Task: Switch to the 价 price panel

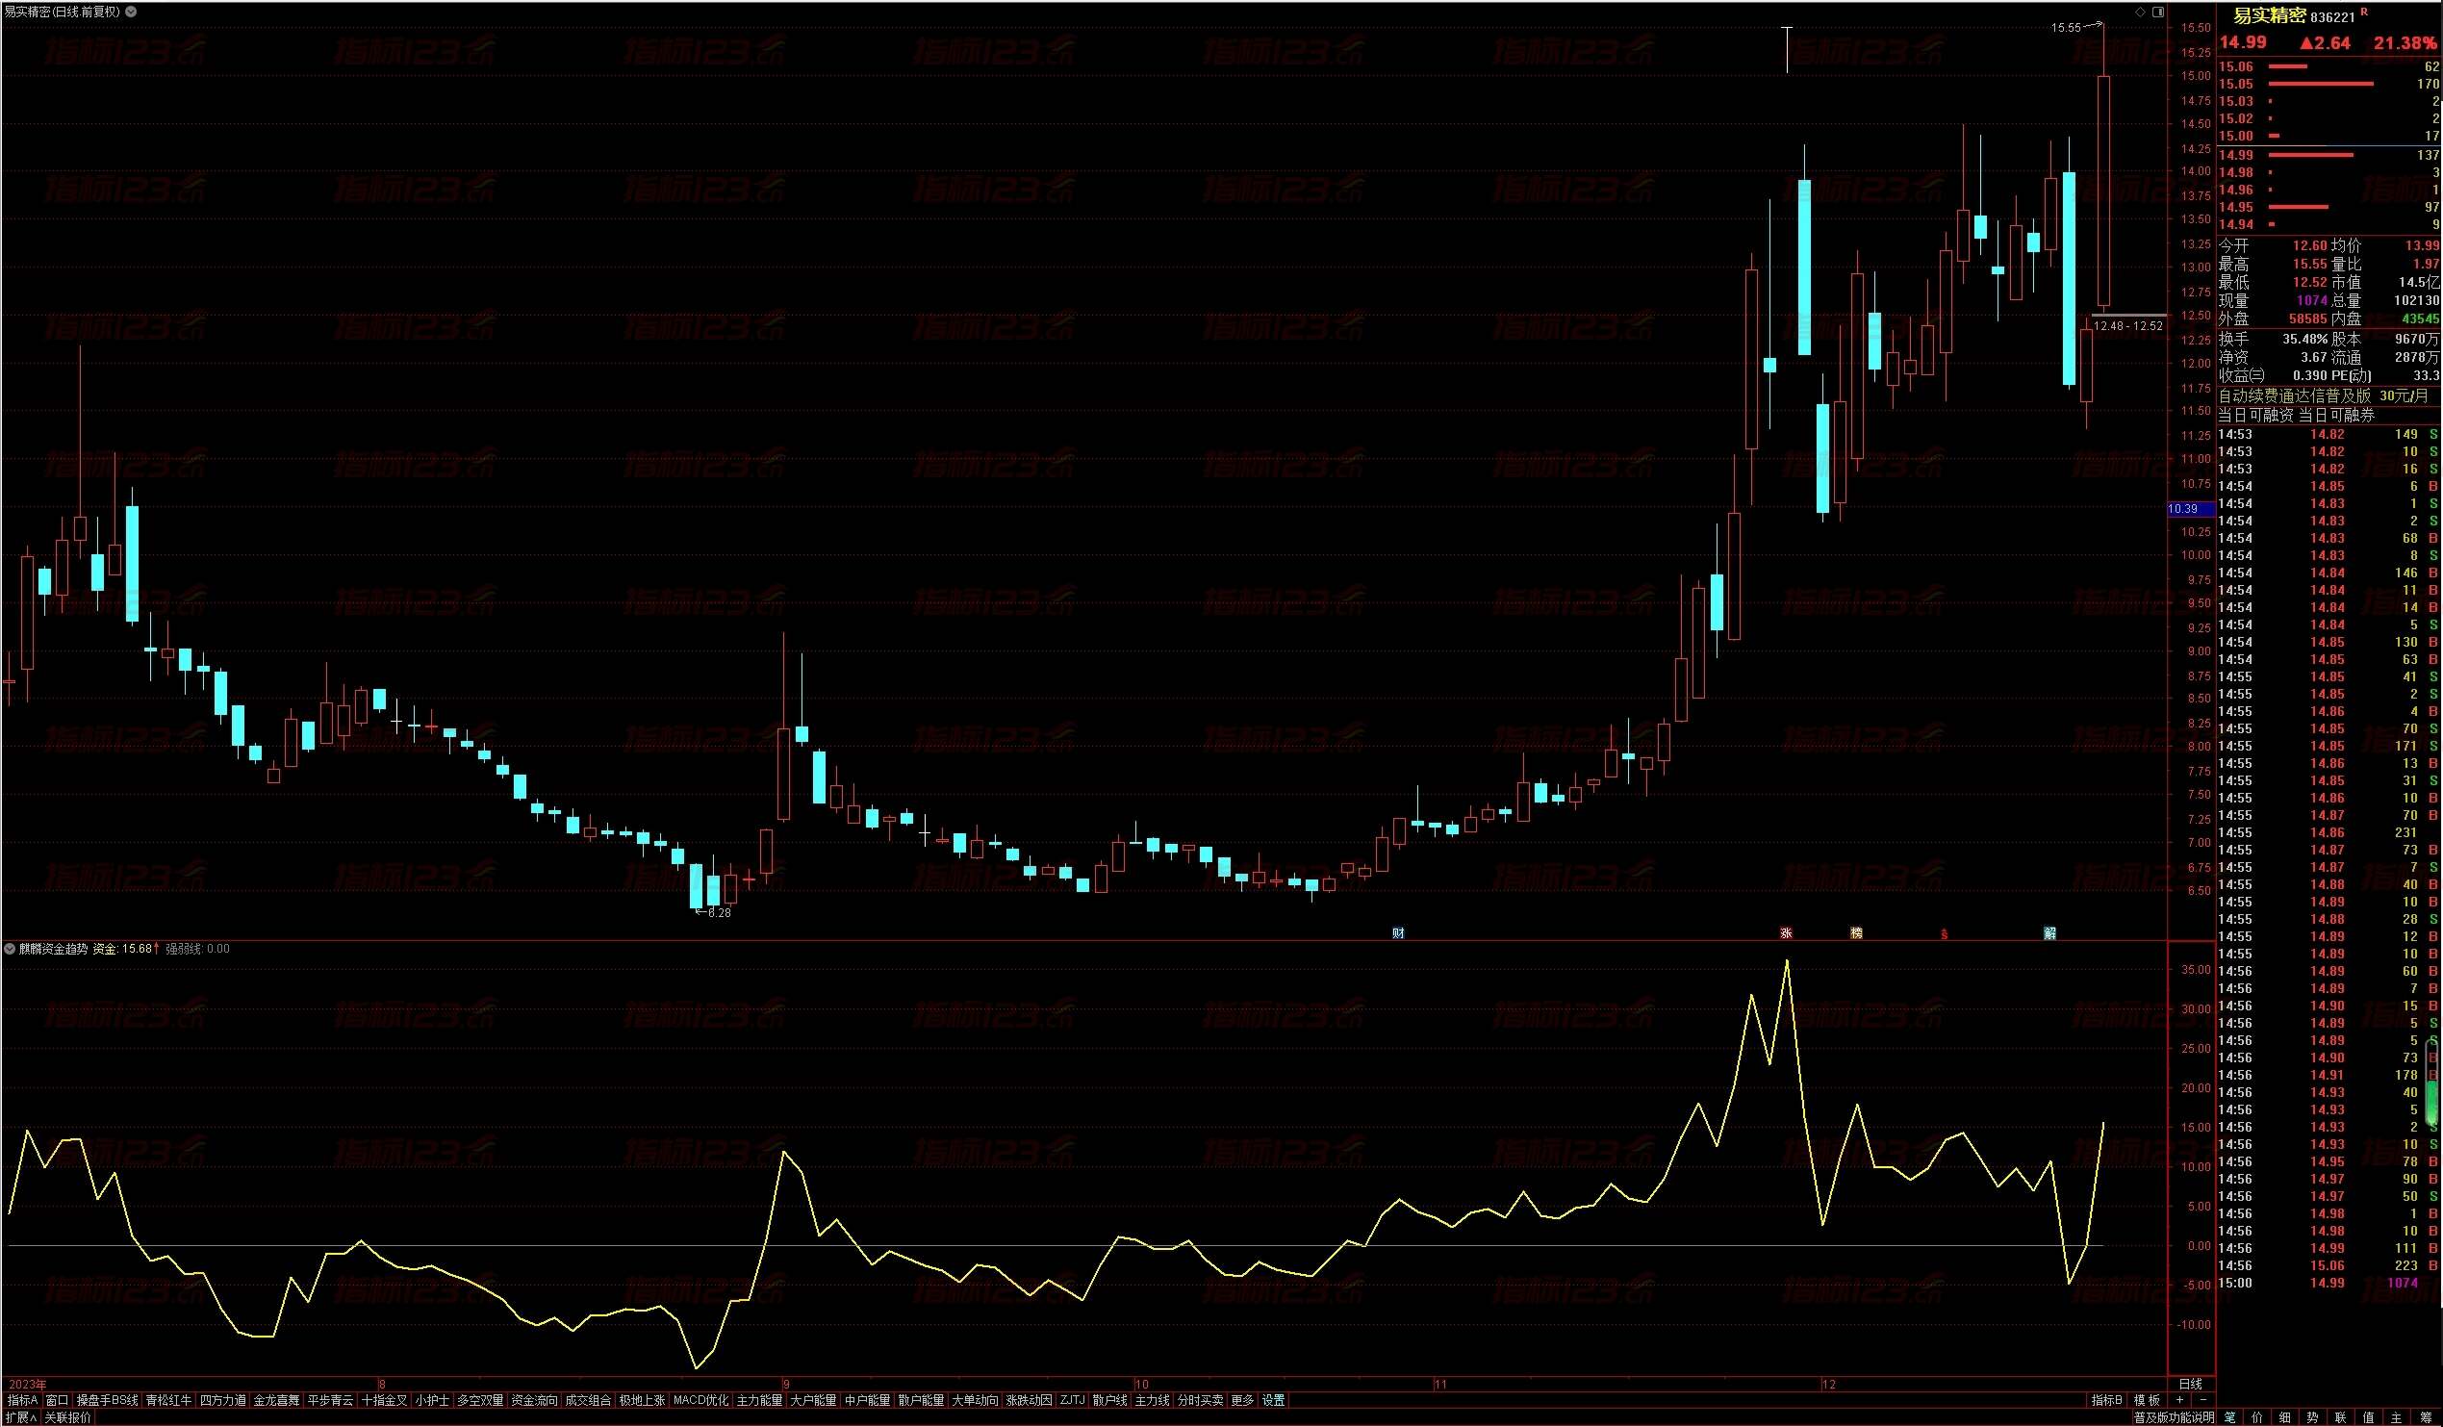Action: pyautogui.click(x=2258, y=1417)
